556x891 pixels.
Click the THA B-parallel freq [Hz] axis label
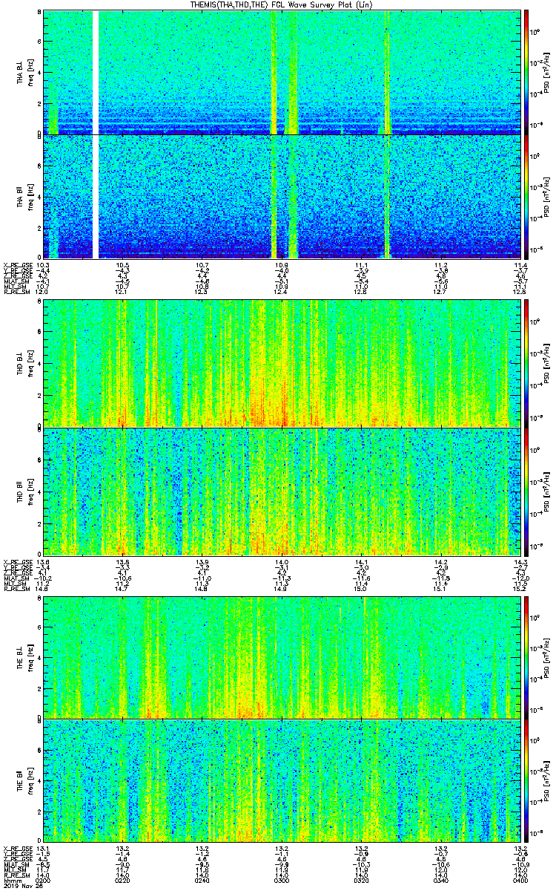[x=30, y=197]
